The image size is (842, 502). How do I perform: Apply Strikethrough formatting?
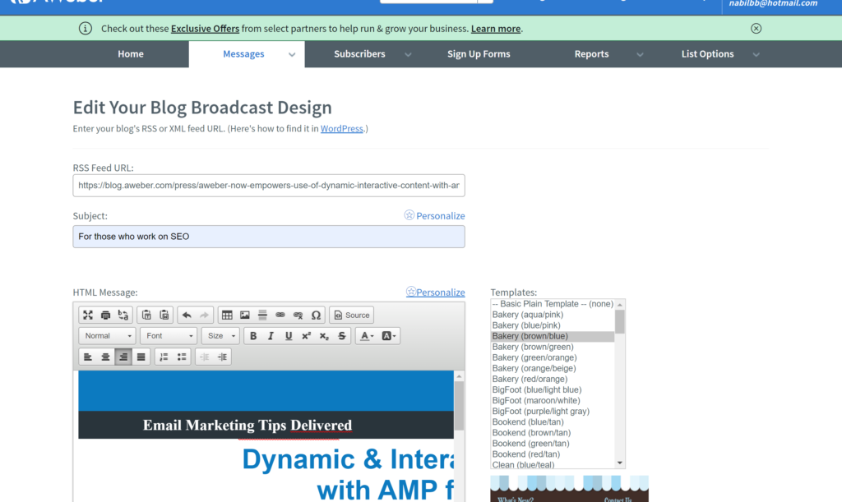(x=342, y=336)
